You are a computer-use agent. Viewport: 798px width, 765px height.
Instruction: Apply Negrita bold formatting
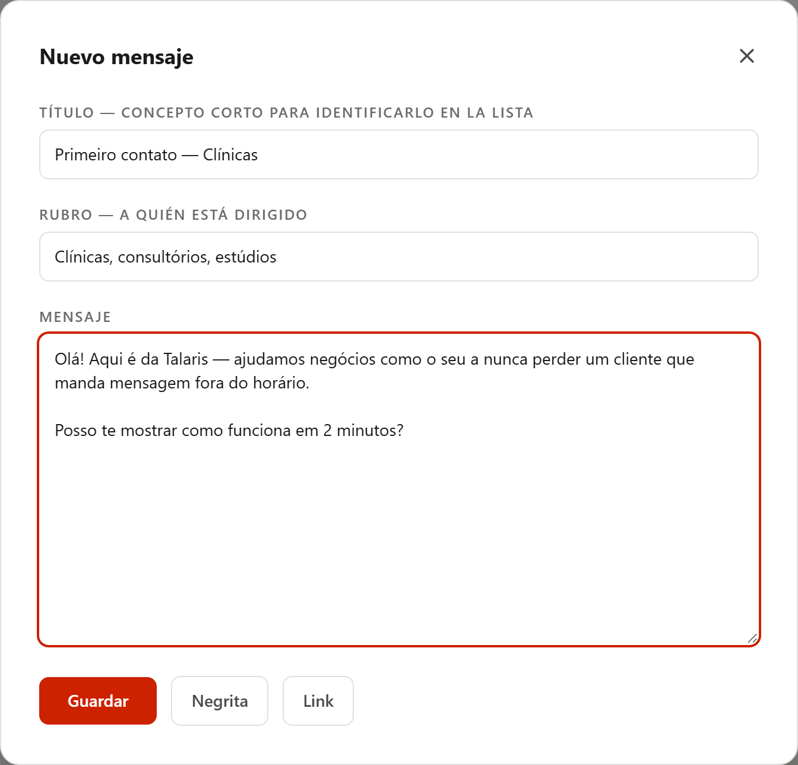coord(220,701)
